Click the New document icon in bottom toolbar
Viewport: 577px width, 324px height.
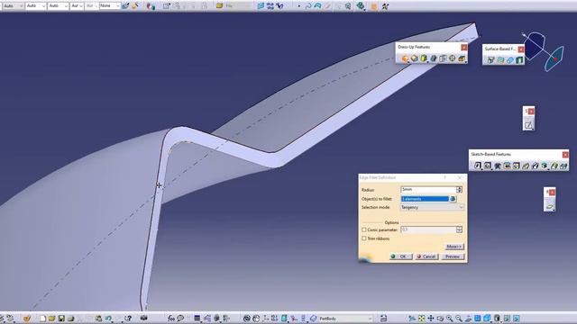coord(42,318)
